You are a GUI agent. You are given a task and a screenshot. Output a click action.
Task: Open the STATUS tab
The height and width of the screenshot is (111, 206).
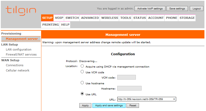[140, 18]
